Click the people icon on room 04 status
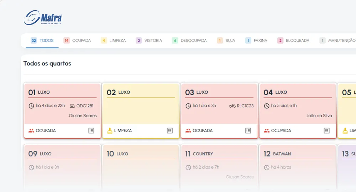Screen dimensions: 356x192 pyautogui.click(x=267, y=130)
